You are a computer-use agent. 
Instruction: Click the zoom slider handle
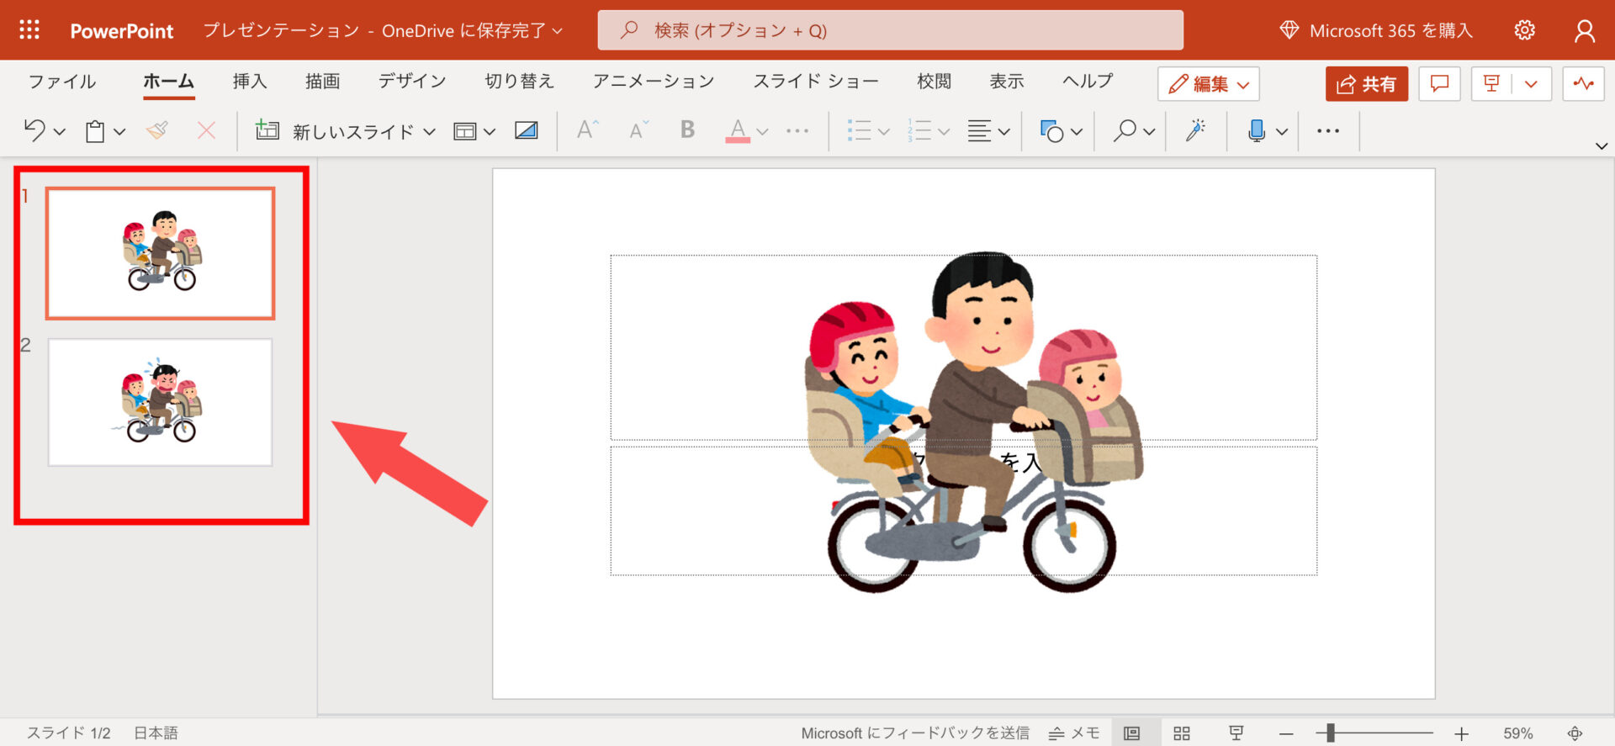(x=1330, y=733)
